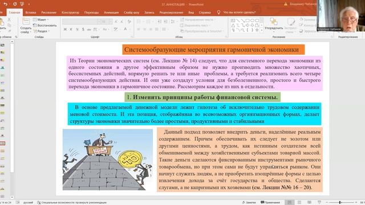Open the Вставка ribbon tab
The image size is (365, 205).
click(30, 13)
